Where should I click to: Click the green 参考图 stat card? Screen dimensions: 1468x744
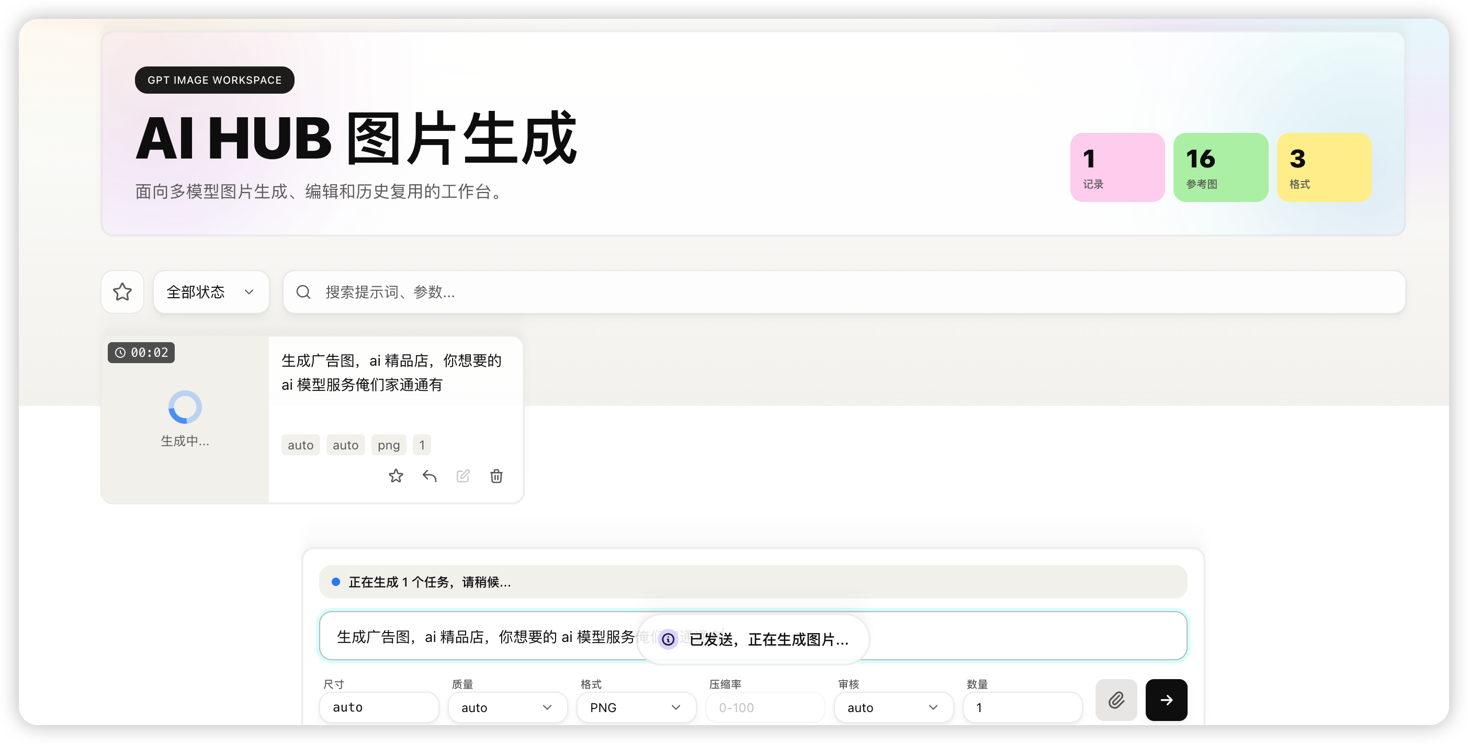pyautogui.click(x=1221, y=167)
